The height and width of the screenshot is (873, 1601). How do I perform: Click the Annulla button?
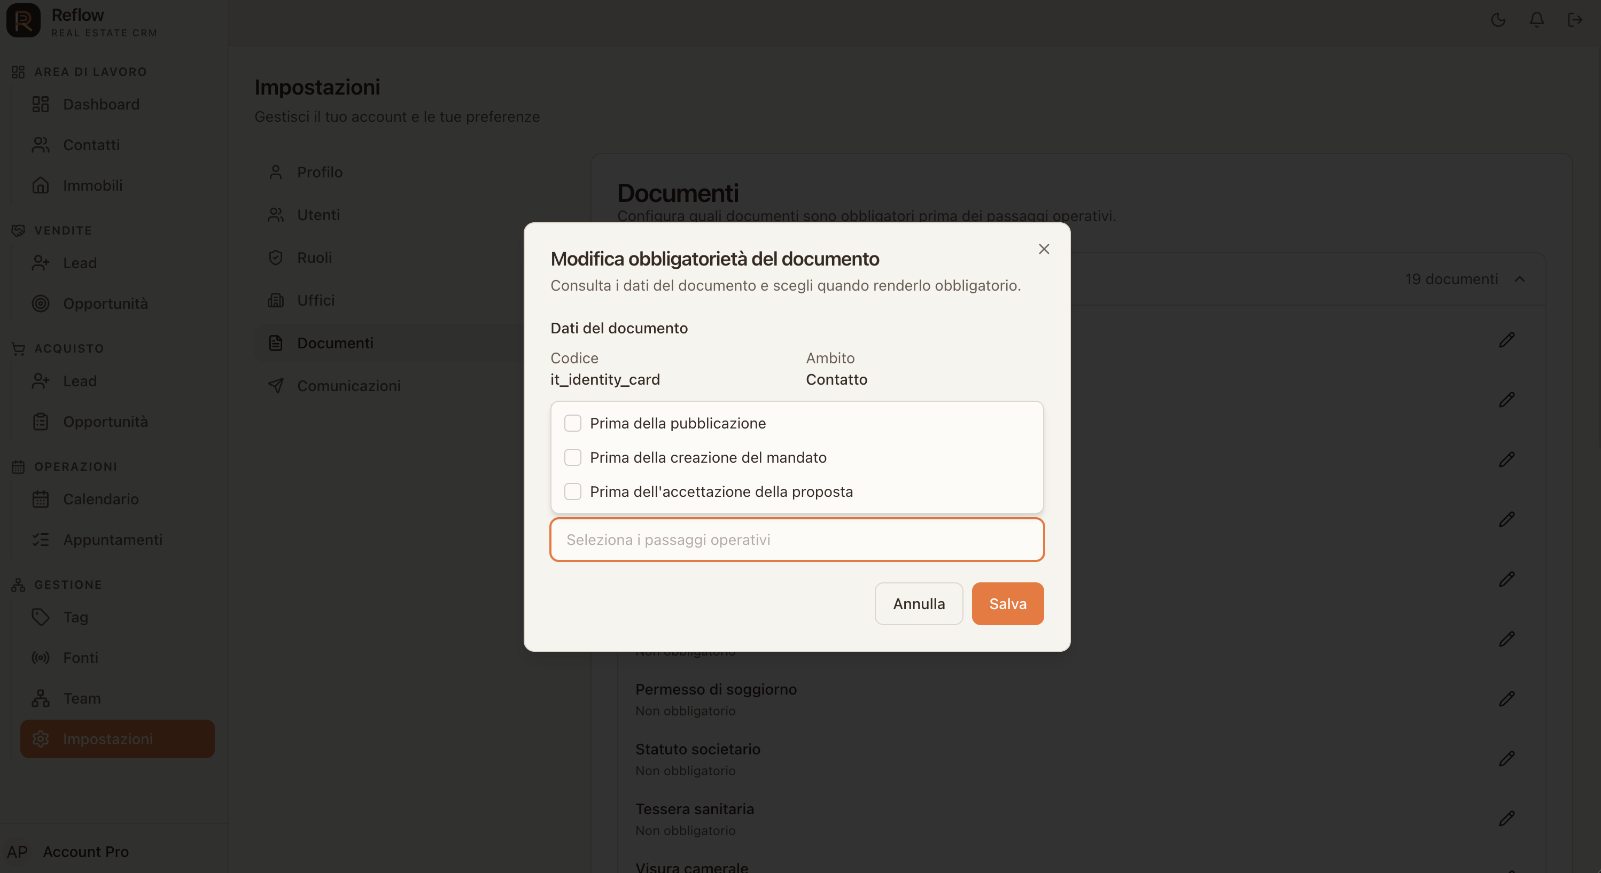pyautogui.click(x=919, y=603)
